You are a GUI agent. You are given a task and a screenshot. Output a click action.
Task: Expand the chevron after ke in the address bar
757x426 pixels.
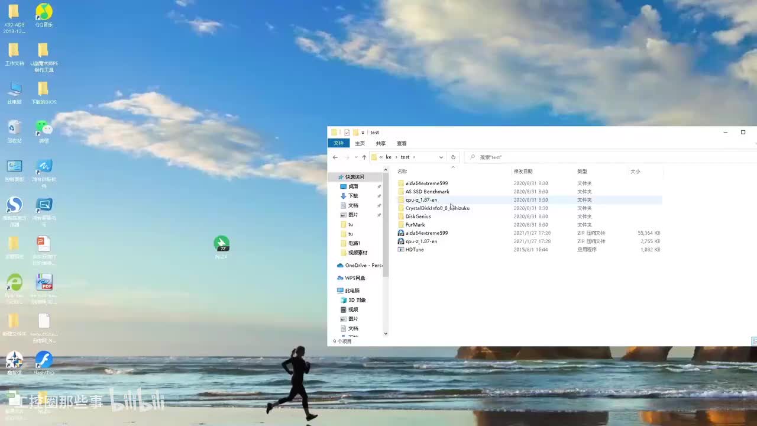tap(396, 157)
